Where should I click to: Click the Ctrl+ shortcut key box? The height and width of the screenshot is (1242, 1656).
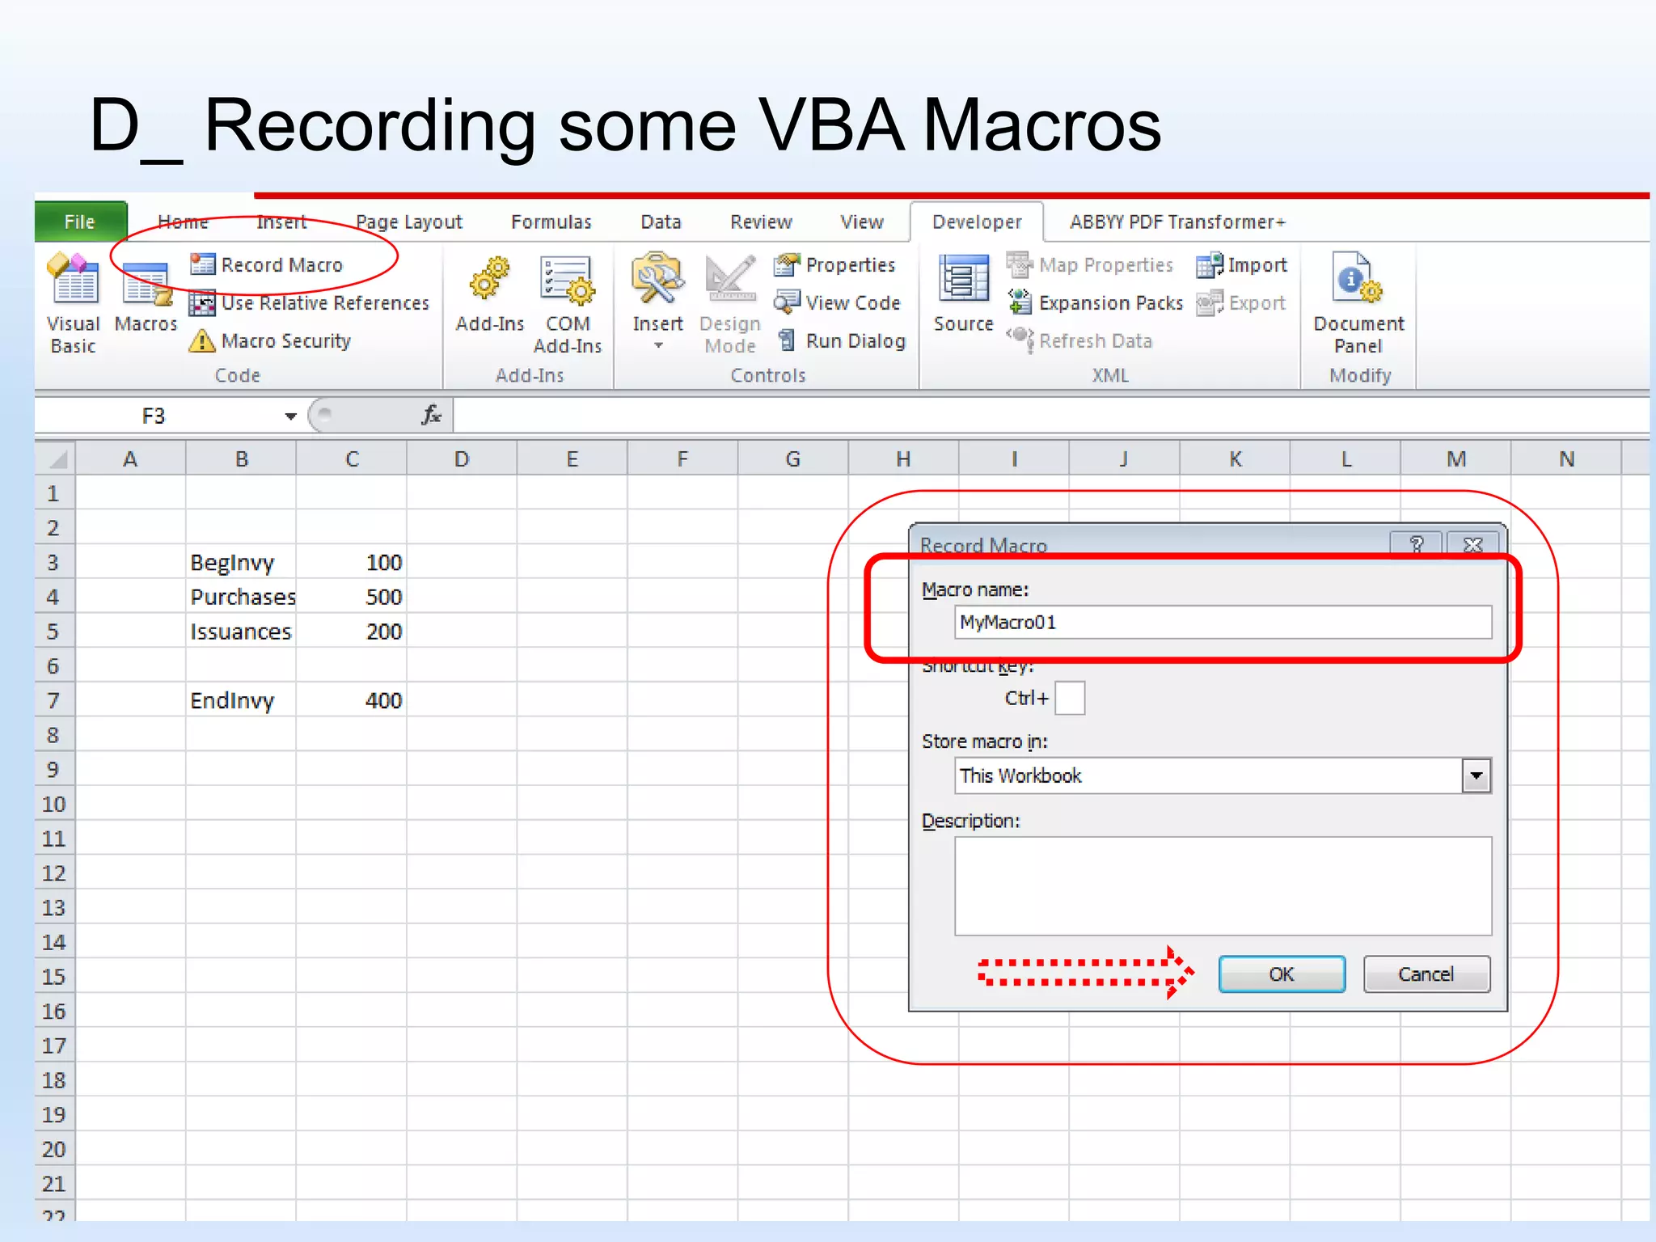1069,699
